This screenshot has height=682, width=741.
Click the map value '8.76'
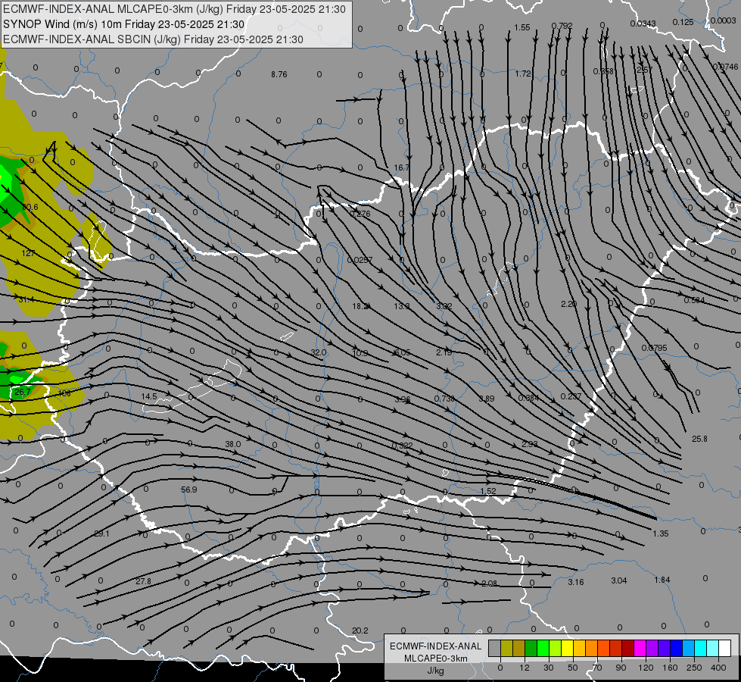pyautogui.click(x=279, y=74)
